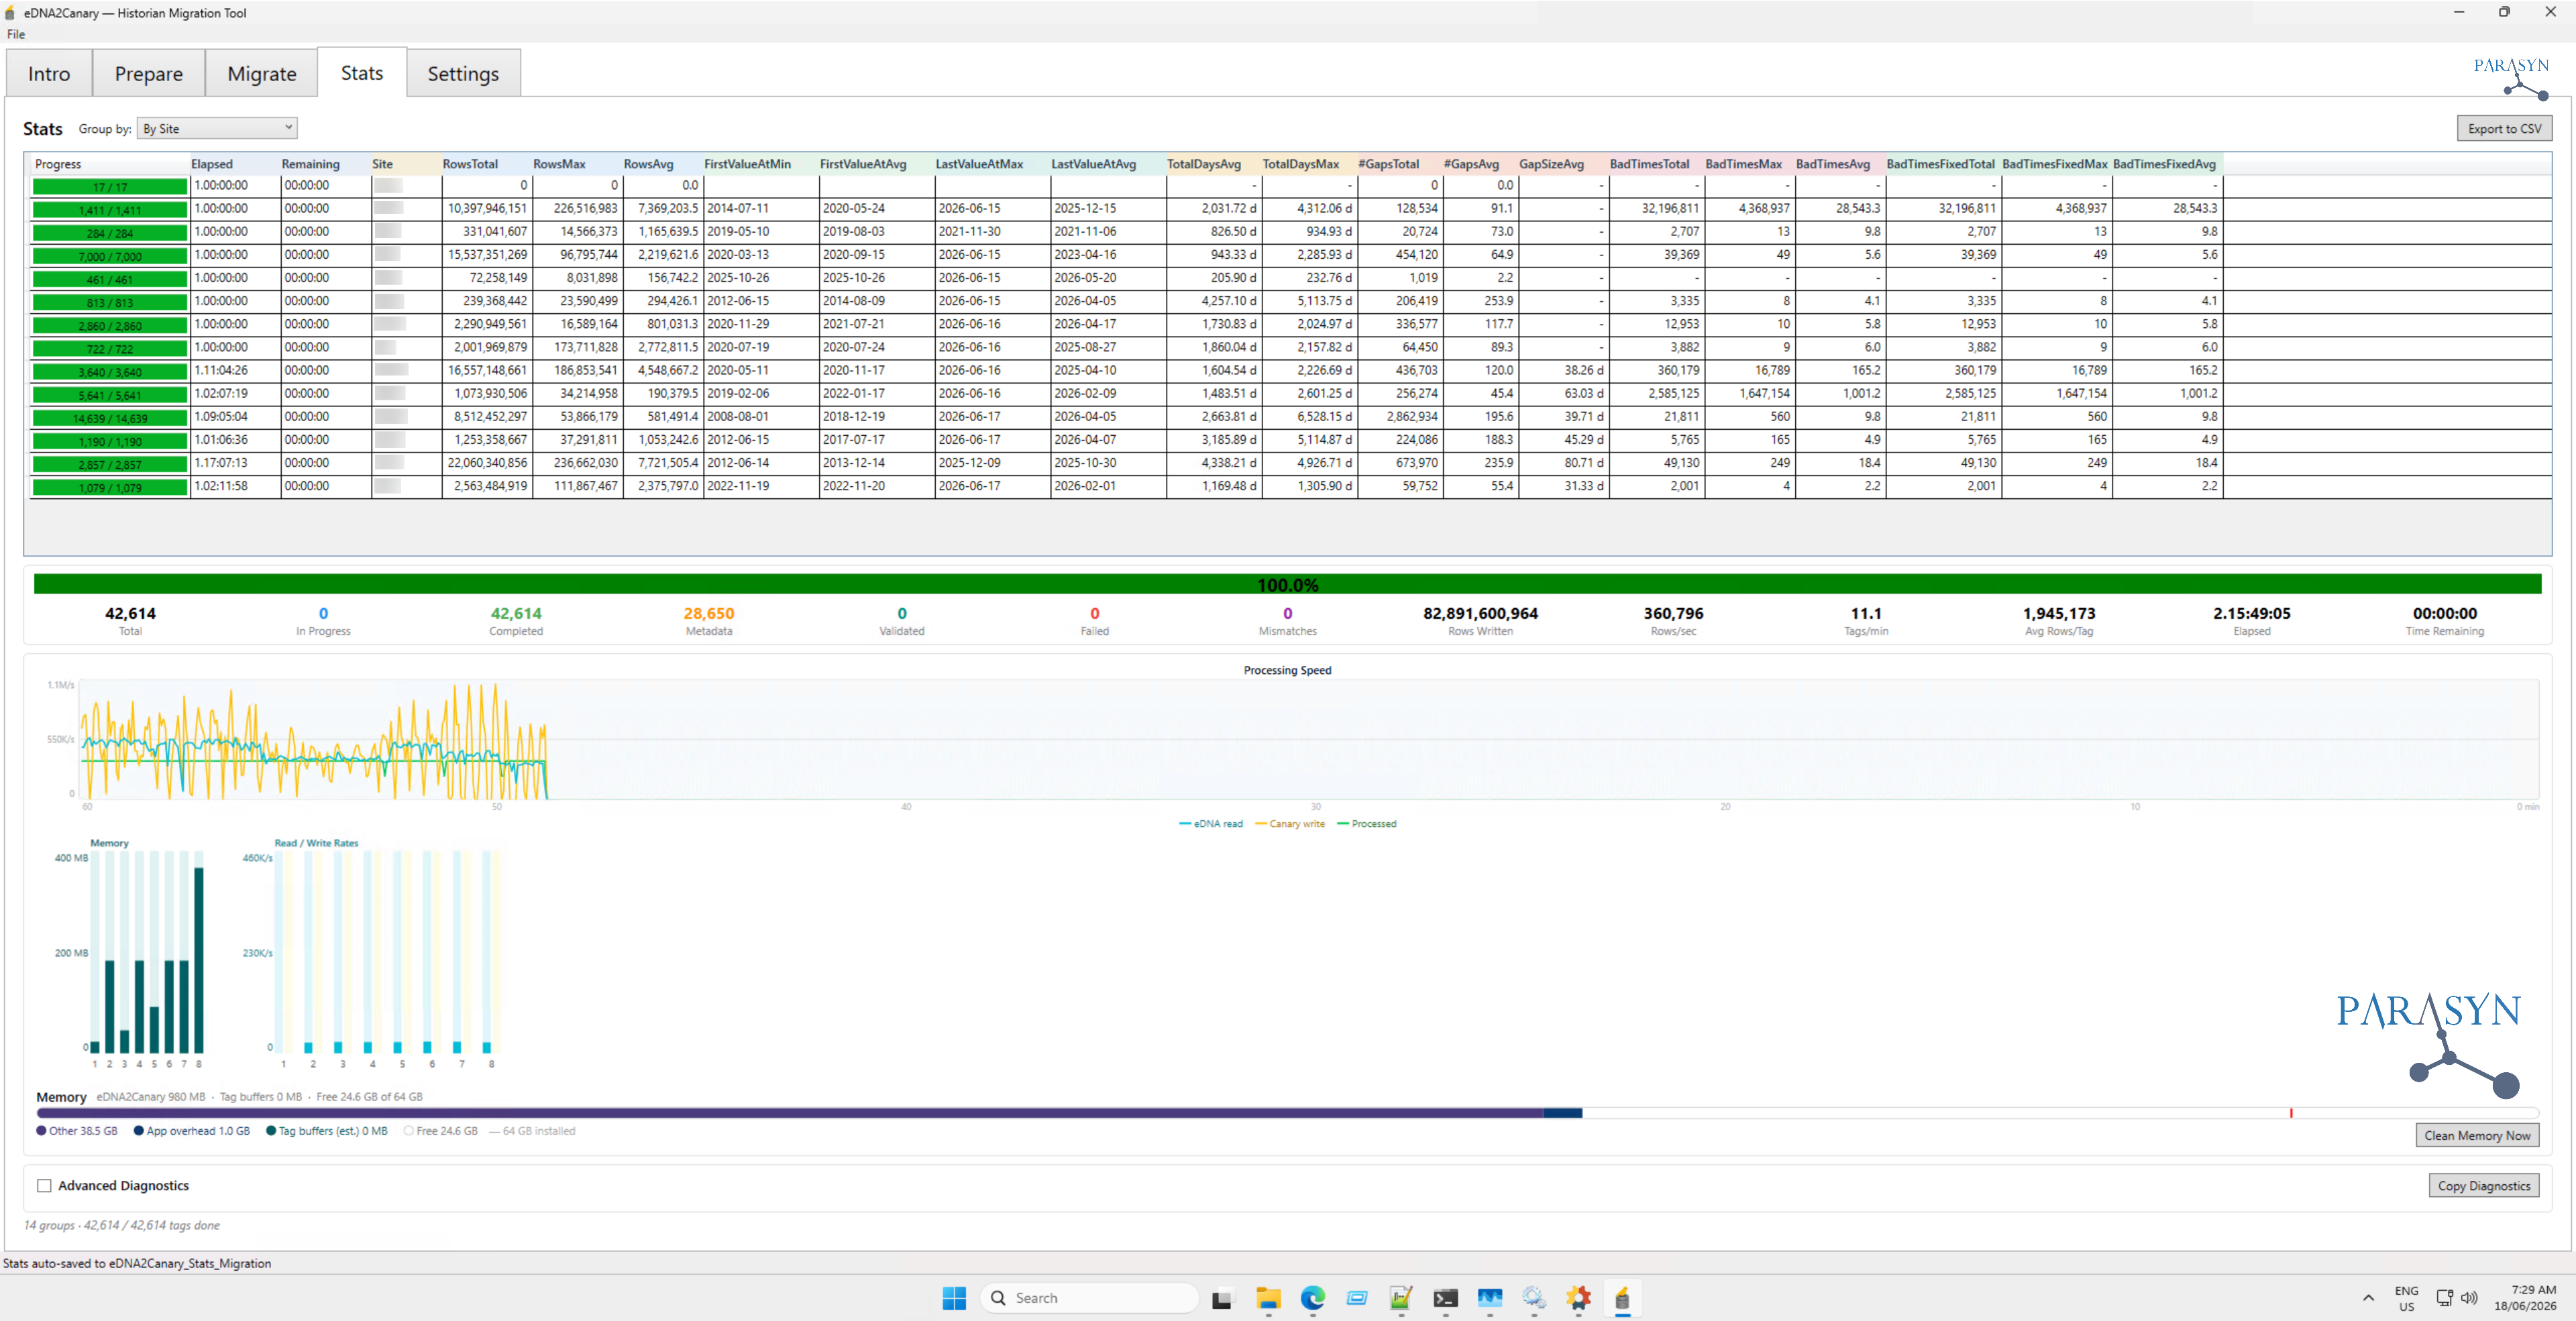Image resolution: width=2576 pixels, height=1321 pixels.
Task: Click the 2.15:49:05 Elapsed total
Action: (x=2251, y=612)
